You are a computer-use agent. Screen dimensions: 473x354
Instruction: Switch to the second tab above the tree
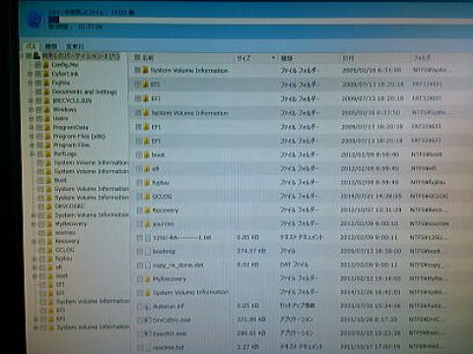coord(51,46)
